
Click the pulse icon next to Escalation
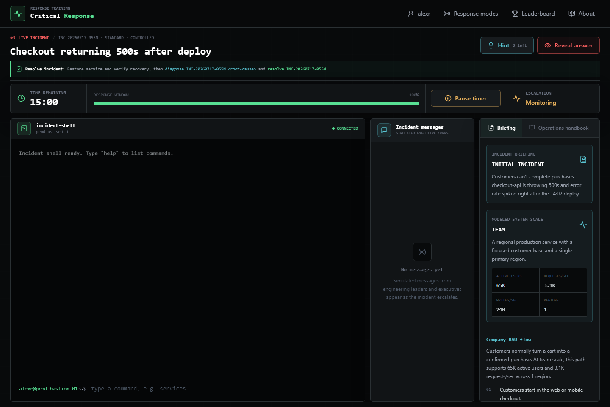[517, 98]
